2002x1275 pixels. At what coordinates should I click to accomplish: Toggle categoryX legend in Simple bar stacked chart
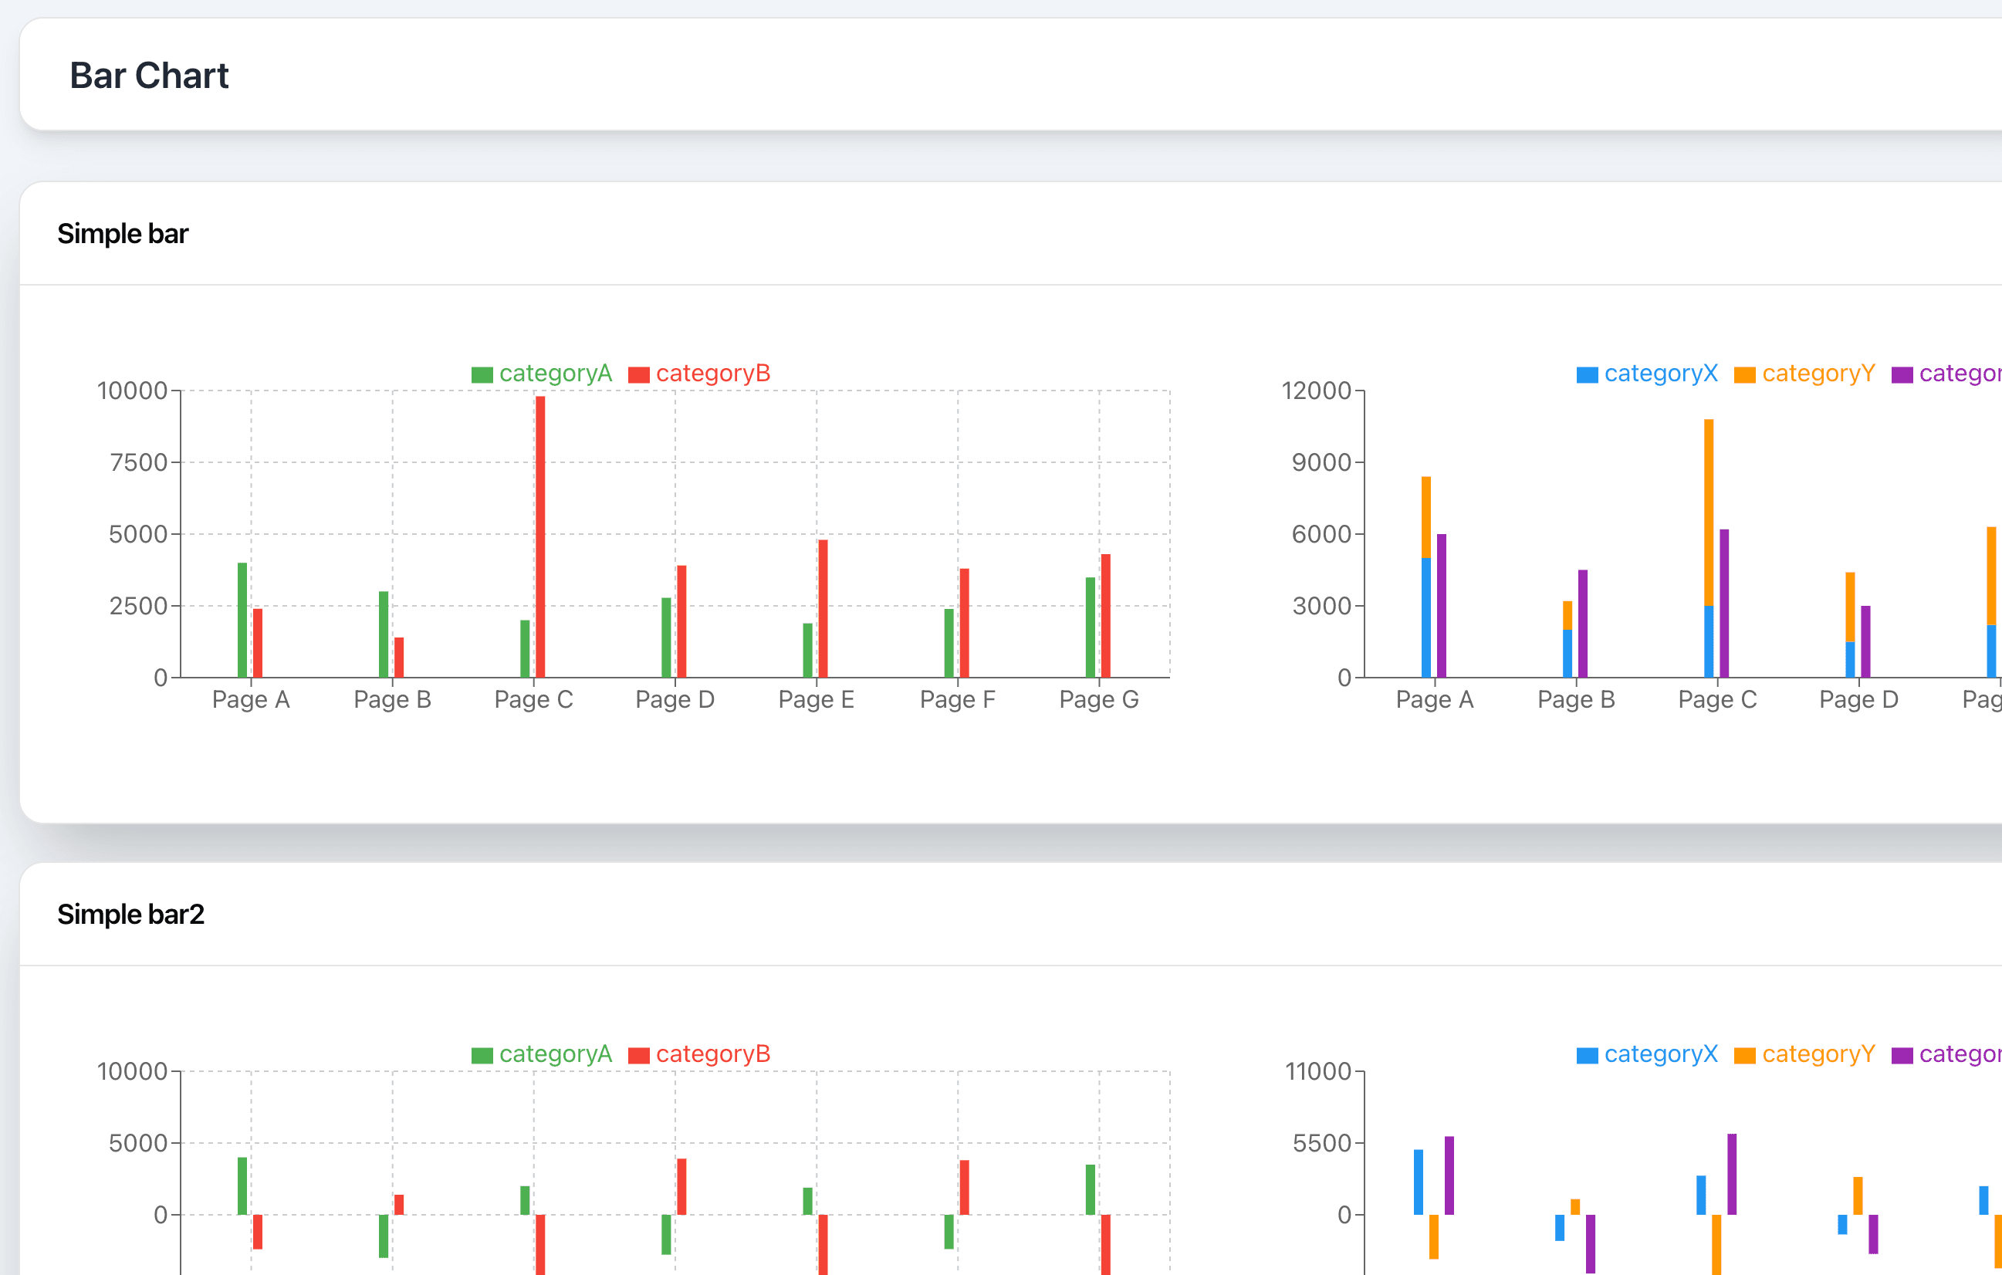tap(1647, 374)
